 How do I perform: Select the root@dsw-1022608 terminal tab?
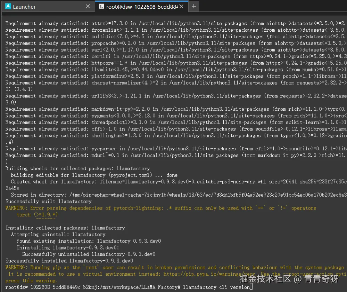tap(142, 6)
